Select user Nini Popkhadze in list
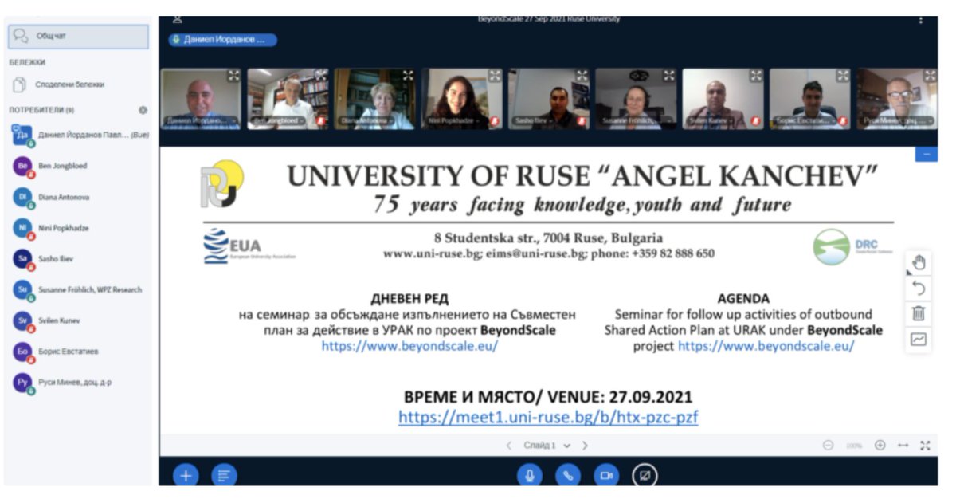Screen dimensions: 956x499 coord(78,228)
